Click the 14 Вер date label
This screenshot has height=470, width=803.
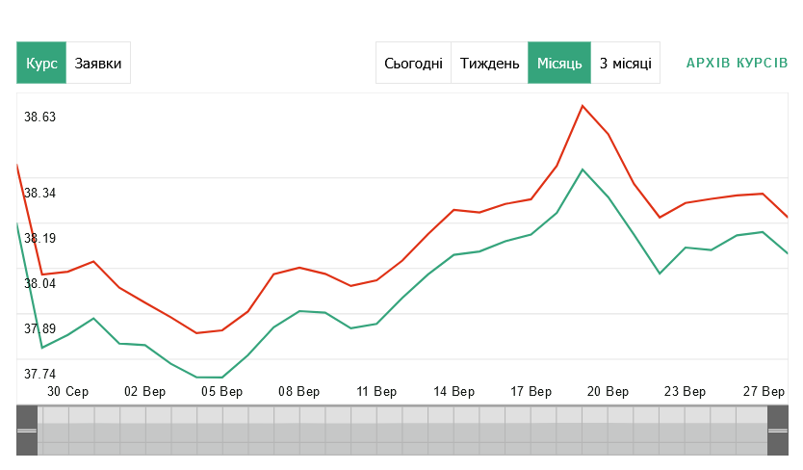click(453, 392)
